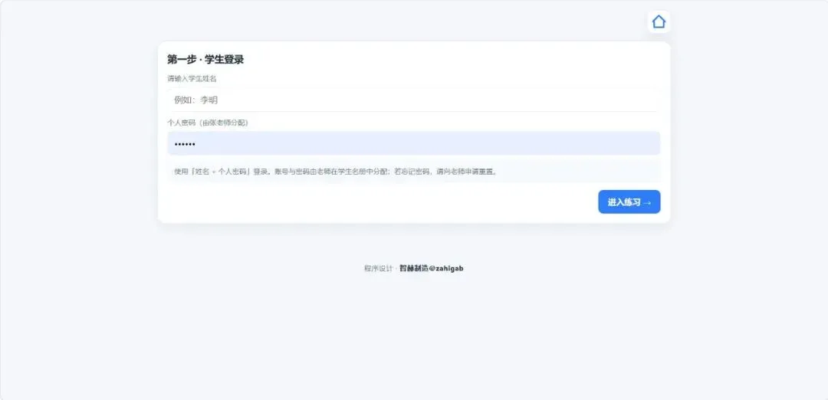
Task: Focus the student name field
Action: 413,100
